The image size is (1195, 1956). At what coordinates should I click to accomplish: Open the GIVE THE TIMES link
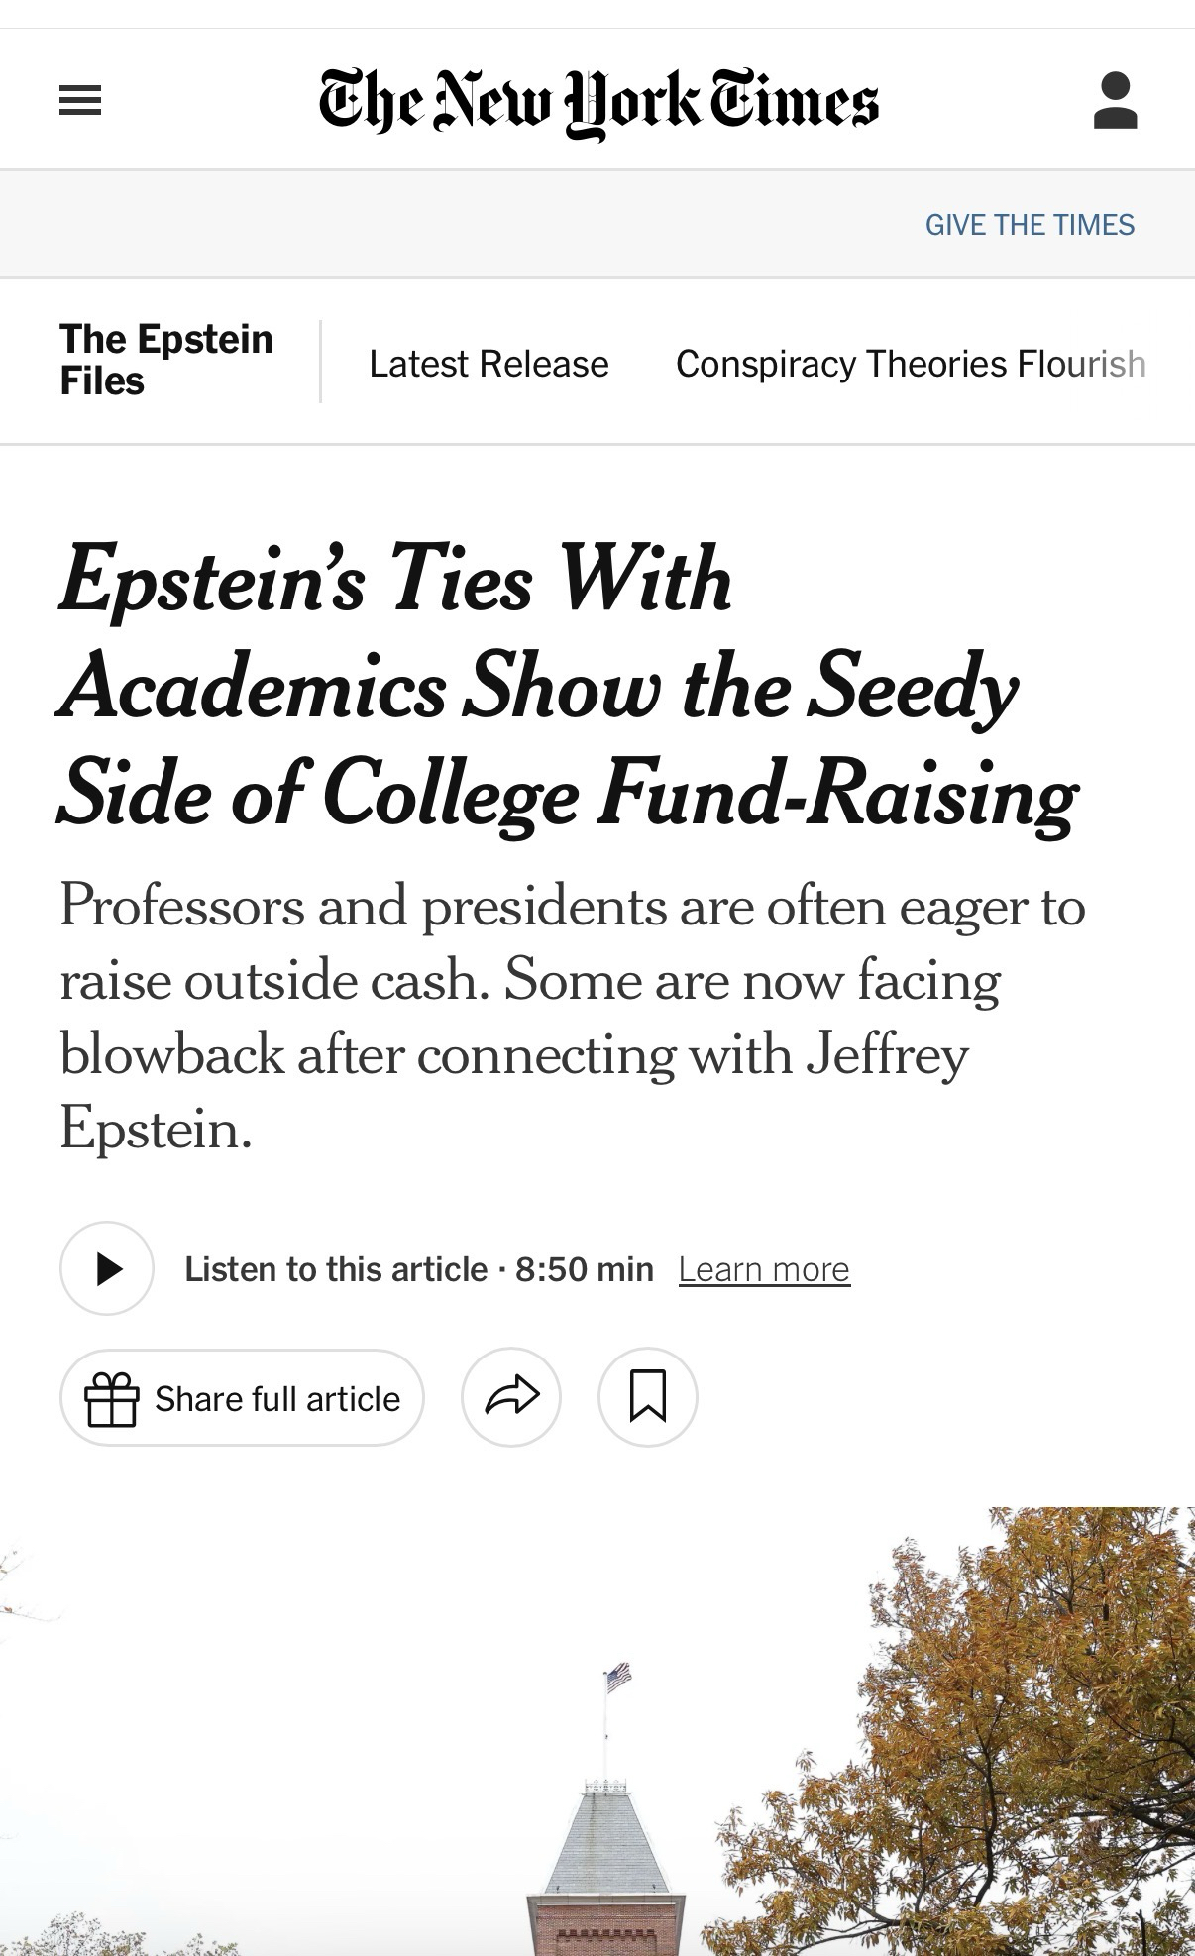(x=1030, y=225)
